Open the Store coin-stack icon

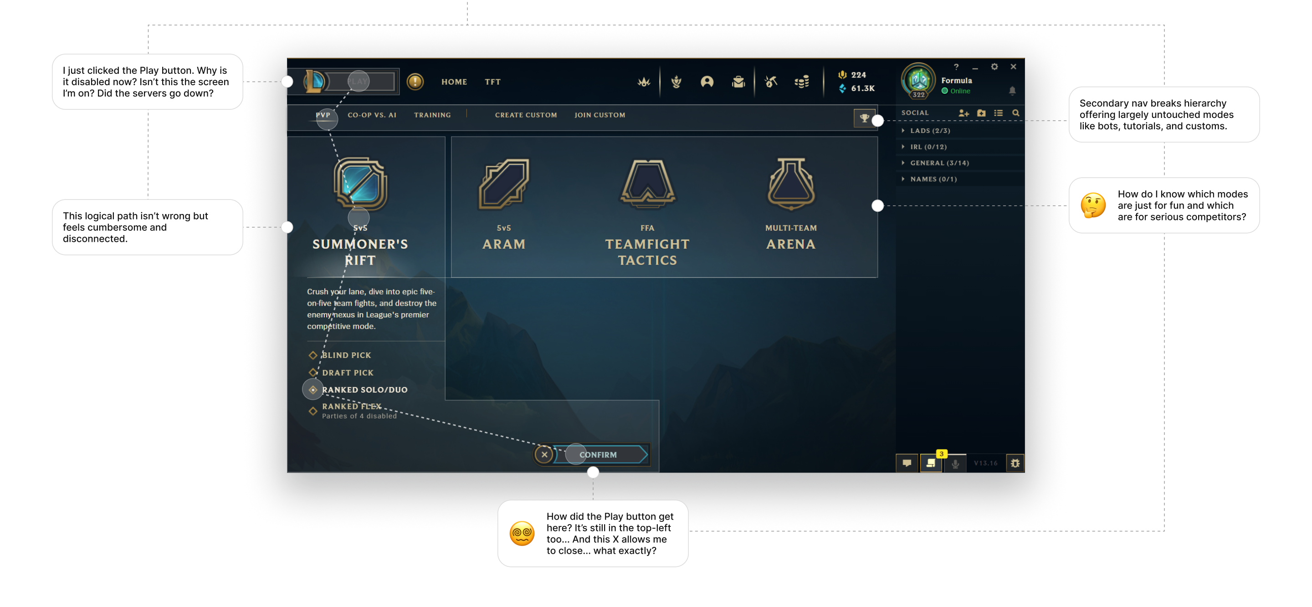click(x=802, y=82)
